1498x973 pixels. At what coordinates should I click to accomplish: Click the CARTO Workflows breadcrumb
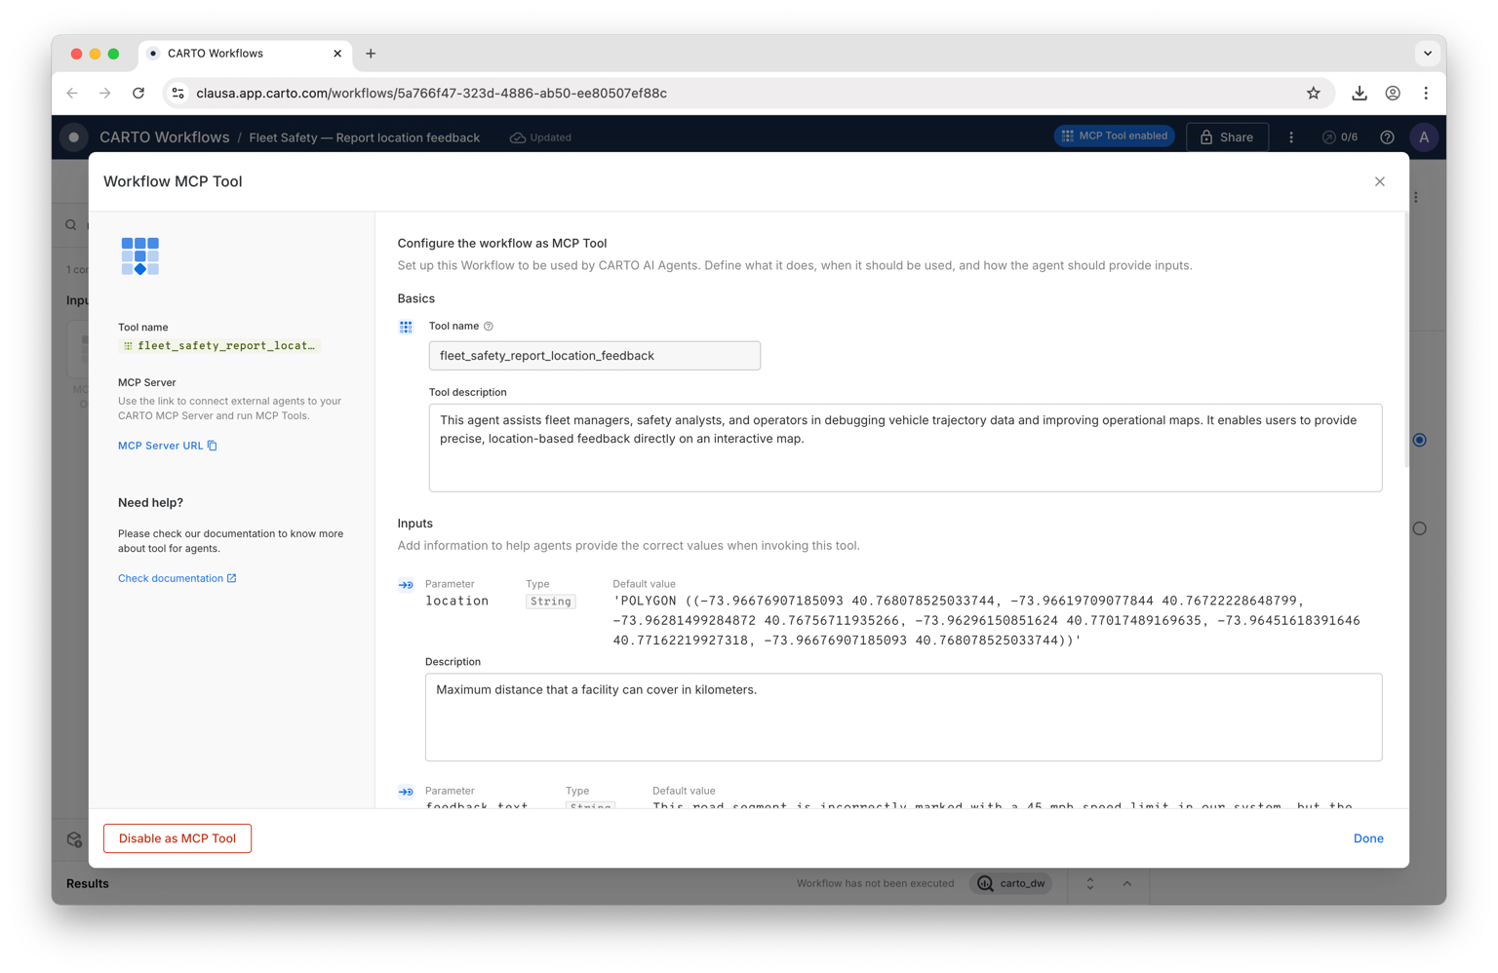[x=164, y=137]
